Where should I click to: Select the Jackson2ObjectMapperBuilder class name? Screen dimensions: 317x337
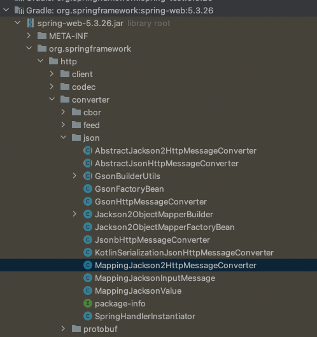coord(154,215)
